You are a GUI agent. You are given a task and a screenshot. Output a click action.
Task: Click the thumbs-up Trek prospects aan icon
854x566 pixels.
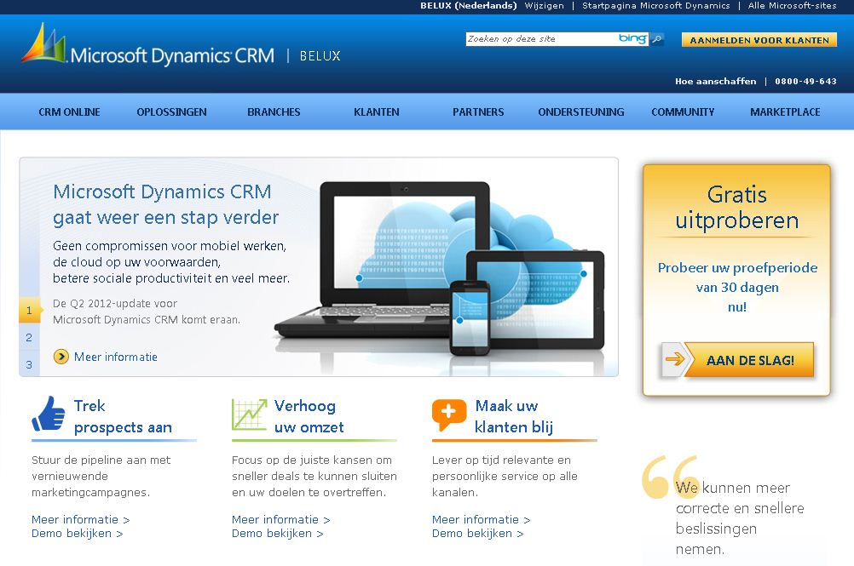pyautogui.click(x=49, y=414)
